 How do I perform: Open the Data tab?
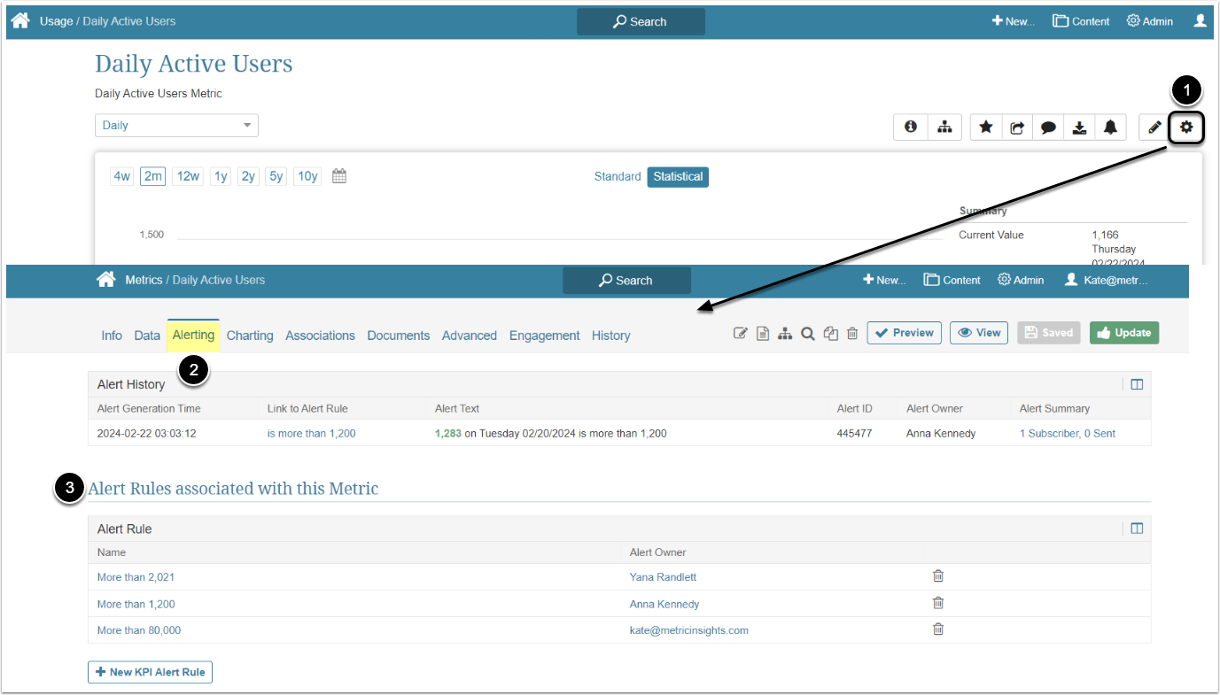(147, 336)
